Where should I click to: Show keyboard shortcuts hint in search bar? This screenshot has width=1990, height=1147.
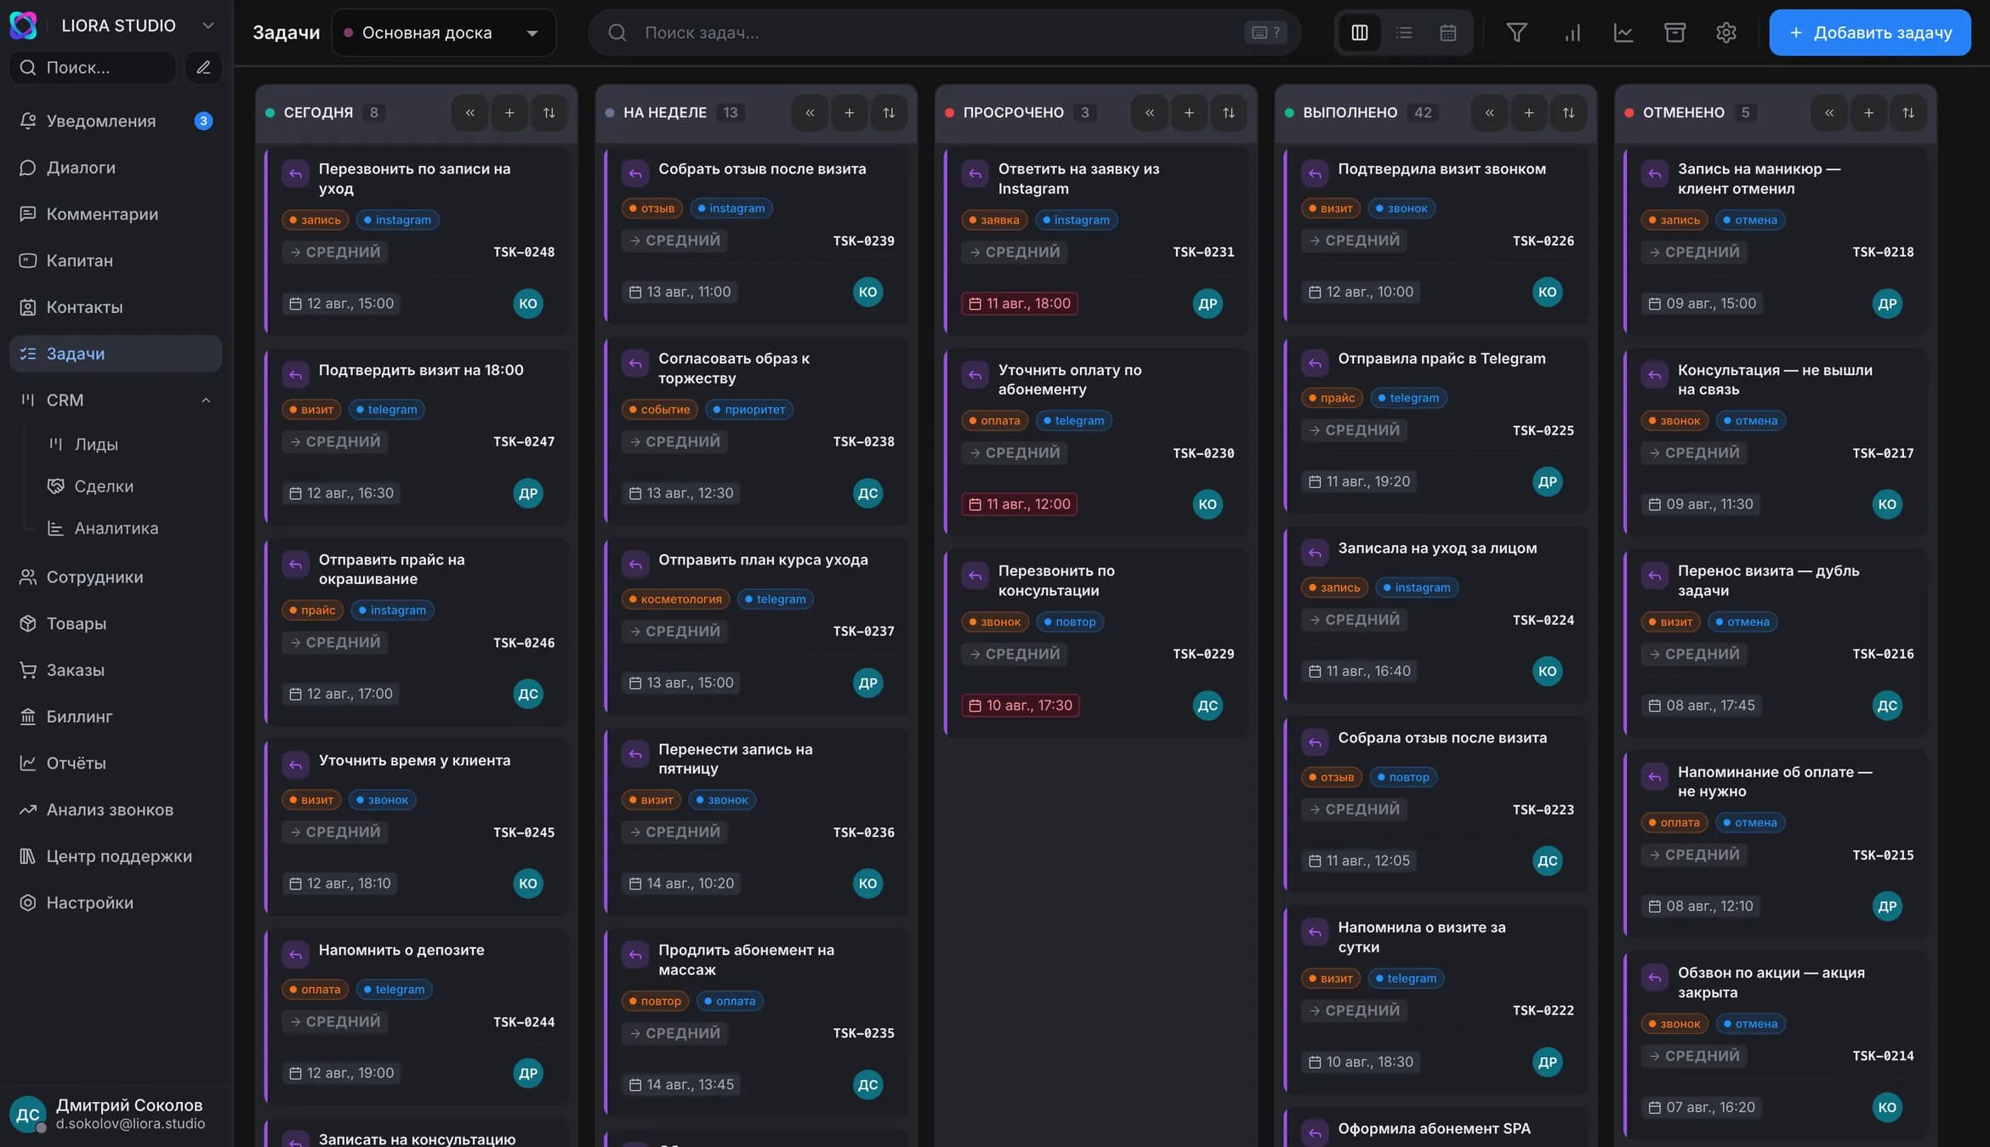pos(1265,32)
